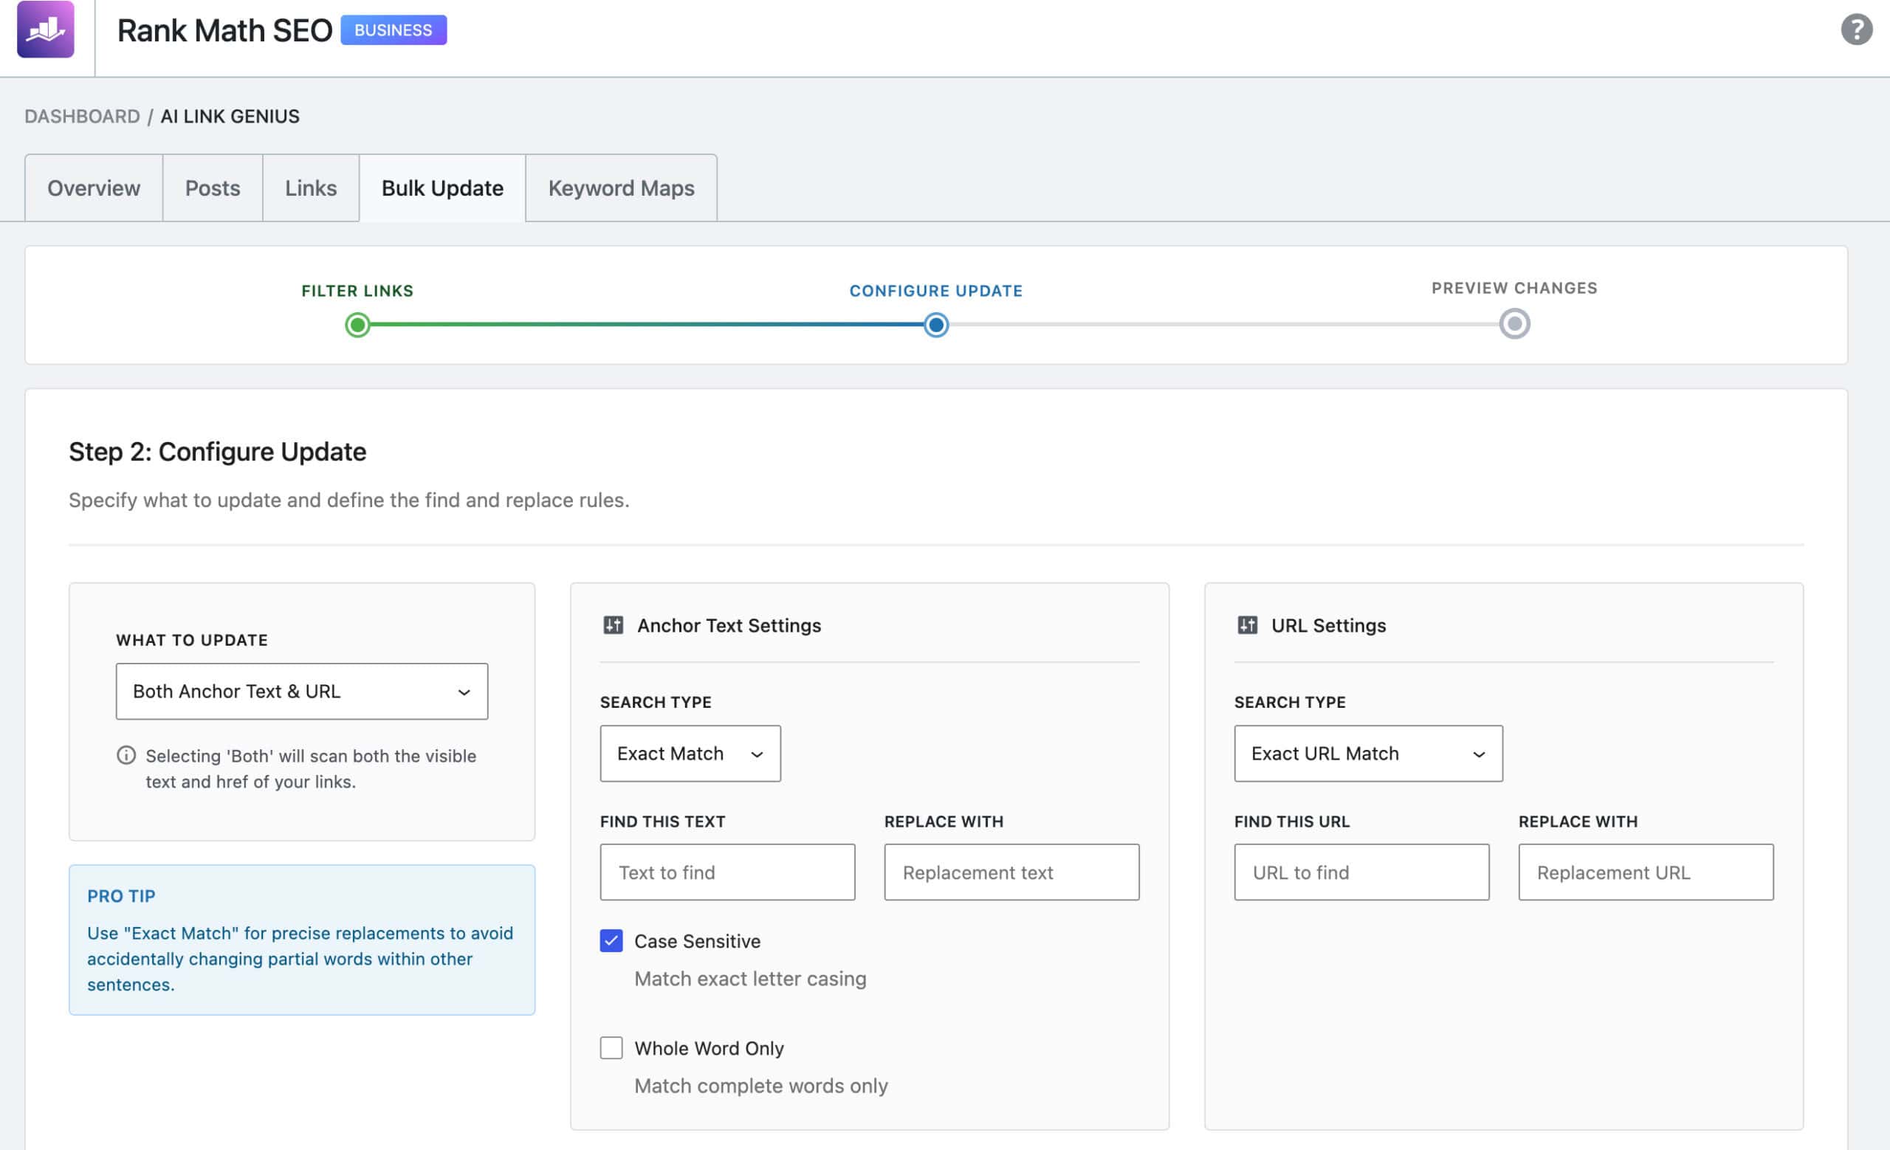Click the Configure Update step marker

[x=936, y=325]
